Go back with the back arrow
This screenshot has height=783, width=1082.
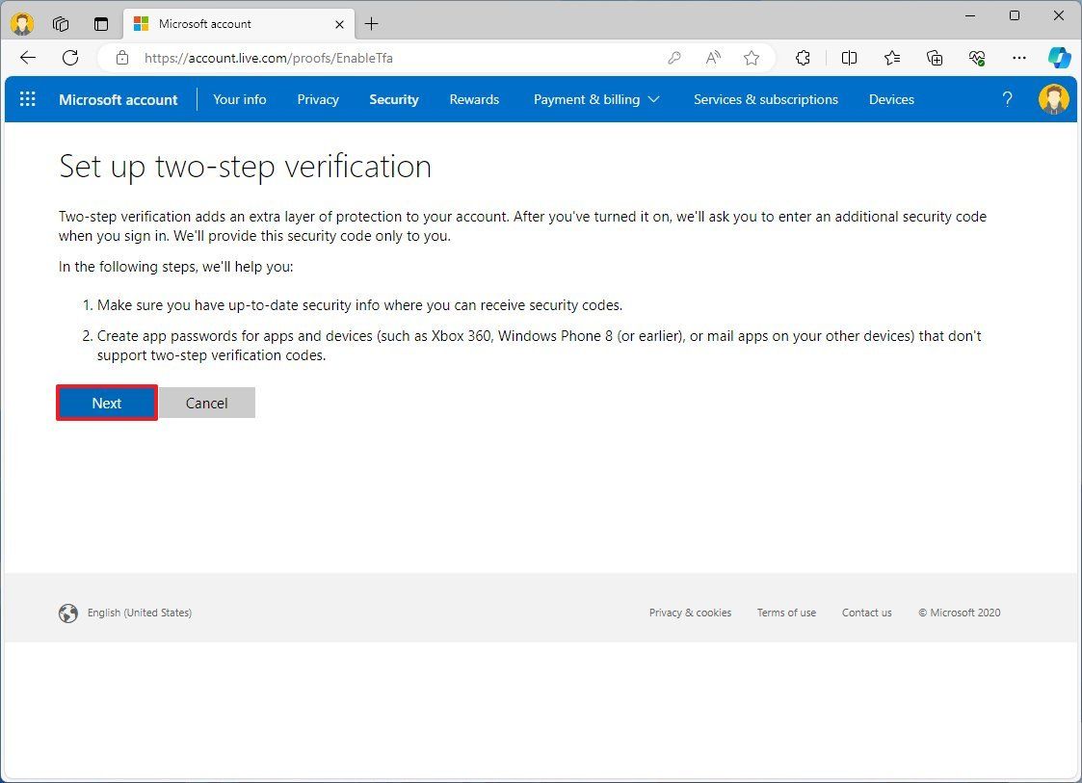point(27,58)
